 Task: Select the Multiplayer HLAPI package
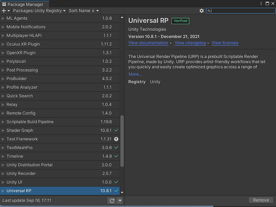pos(60,36)
